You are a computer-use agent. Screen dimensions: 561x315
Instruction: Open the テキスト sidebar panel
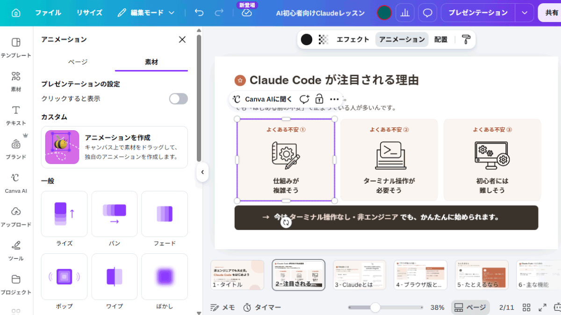16,116
